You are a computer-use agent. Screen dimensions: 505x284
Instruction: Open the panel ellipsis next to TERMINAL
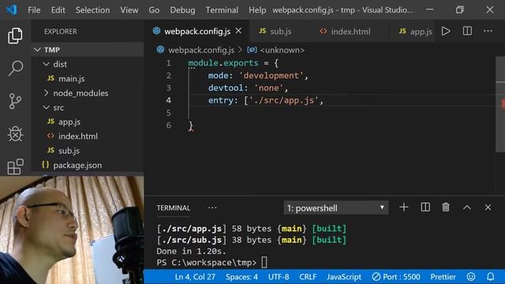click(x=212, y=208)
